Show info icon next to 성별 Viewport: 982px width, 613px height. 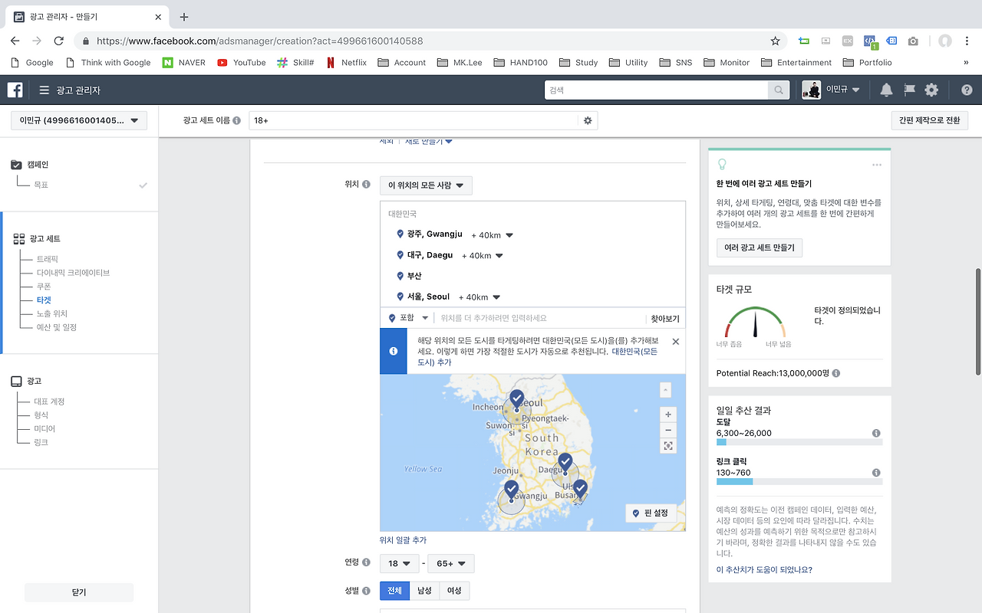366,590
